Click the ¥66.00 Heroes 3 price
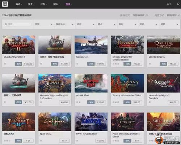The image size is (181, 145). click(x=64, y=102)
